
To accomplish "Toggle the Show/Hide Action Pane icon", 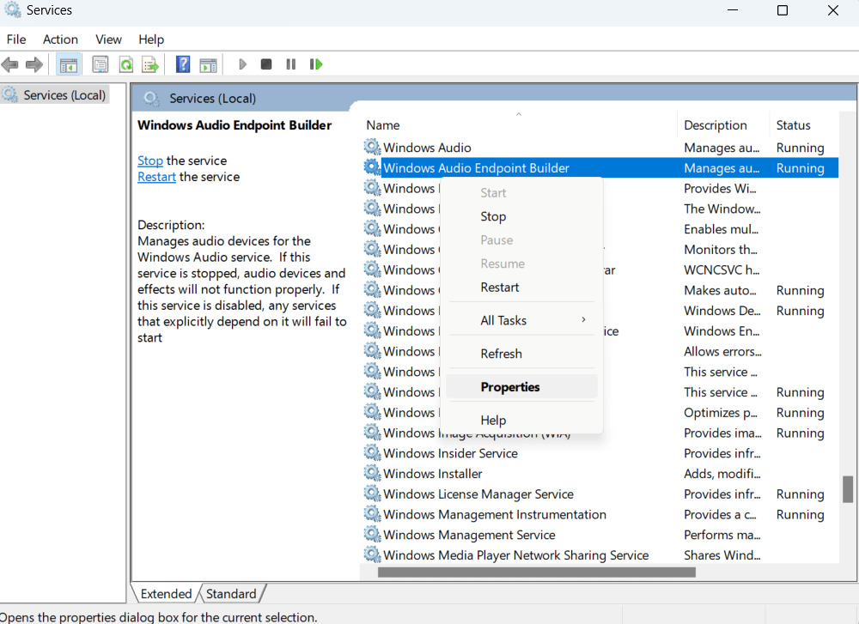I will (x=208, y=64).
